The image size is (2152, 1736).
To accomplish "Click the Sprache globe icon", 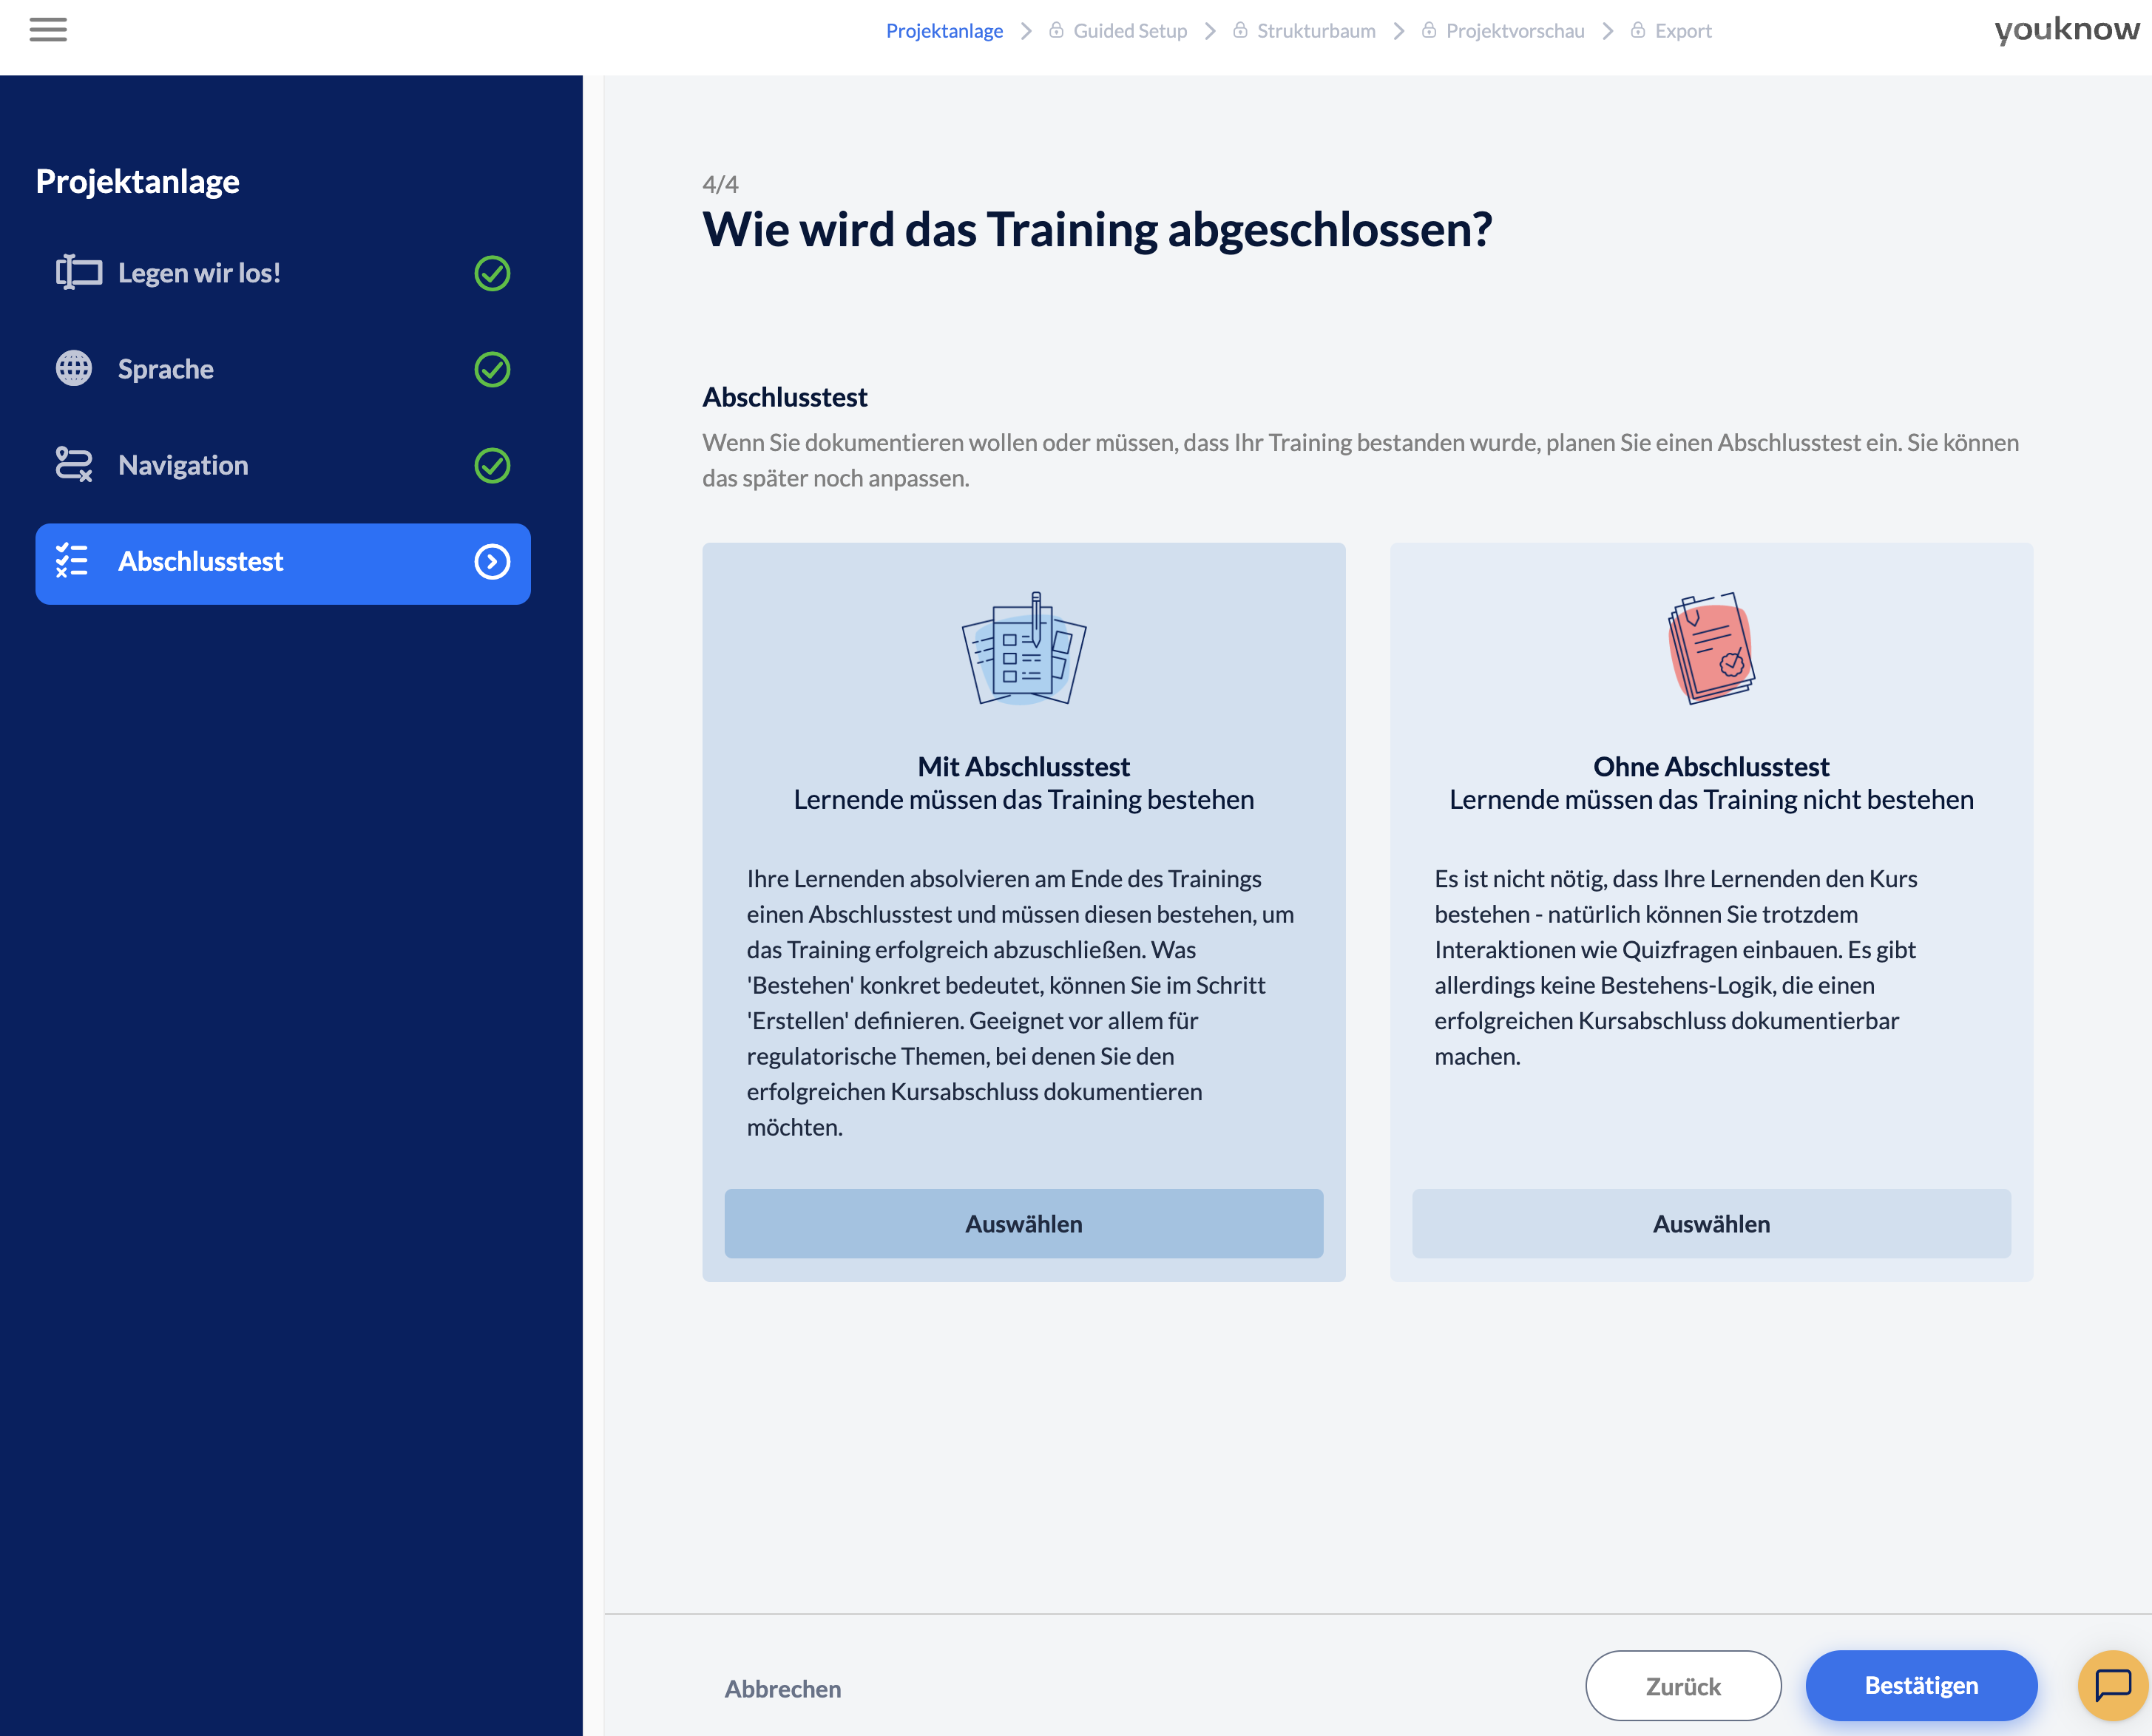I will pos(74,369).
